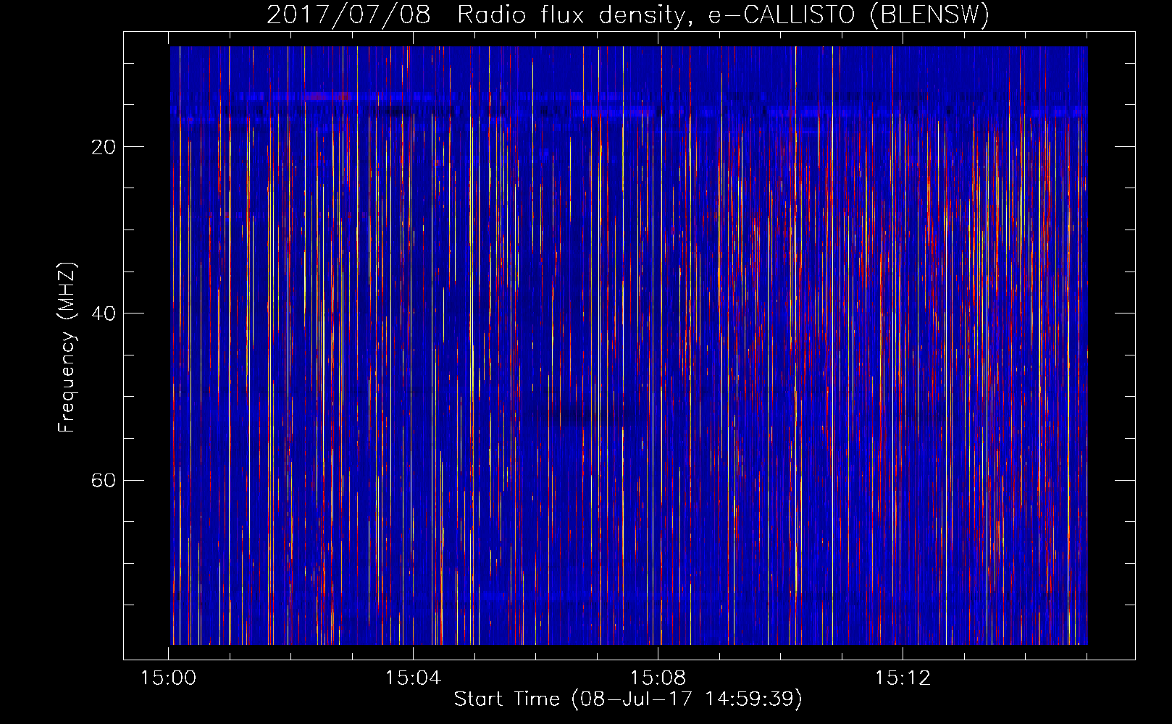Click the '15:04' time tick label
This screenshot has width=1172, height=724.
tap(413, 678)
